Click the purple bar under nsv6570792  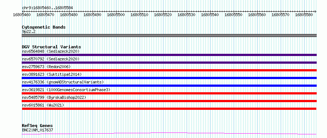click(169, 63)
